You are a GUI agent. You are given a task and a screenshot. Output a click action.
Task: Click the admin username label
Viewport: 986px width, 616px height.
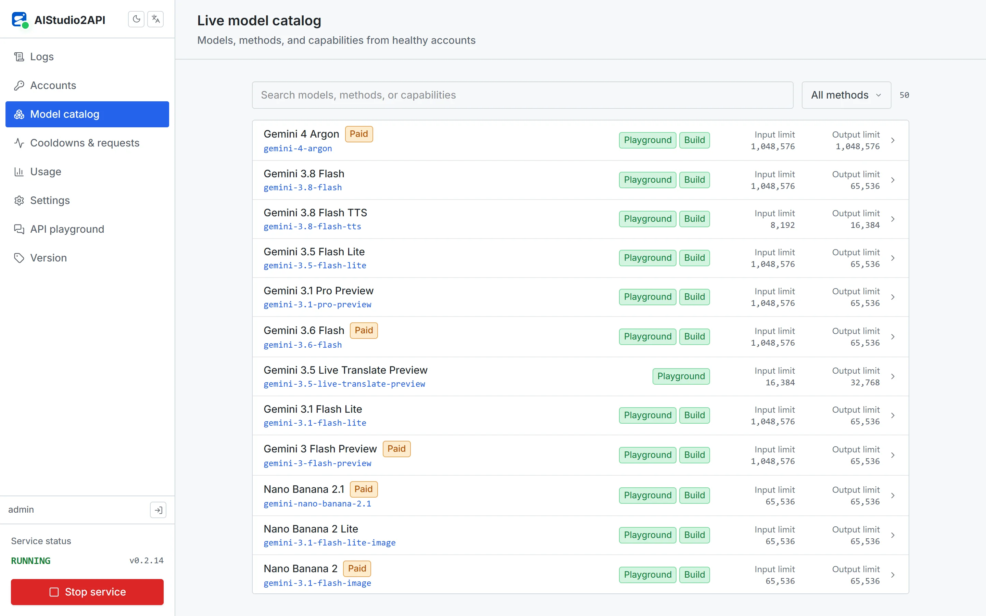coord(21,510)
